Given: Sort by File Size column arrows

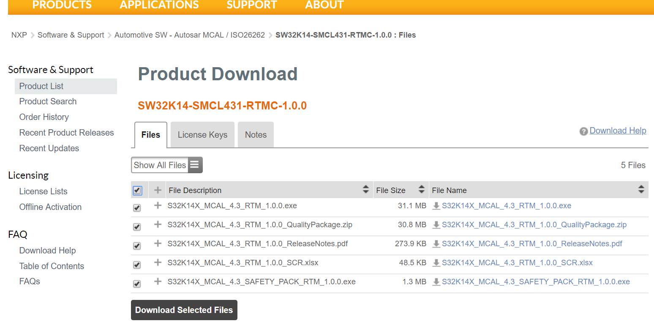Looking at the screenshot, I should pos(421,190).
